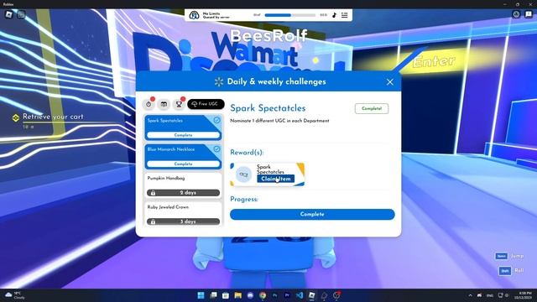Select the Spark Spectatcles challenge card
The height and width of the screenshot is (302, 537).
click(x=183, y=128)
